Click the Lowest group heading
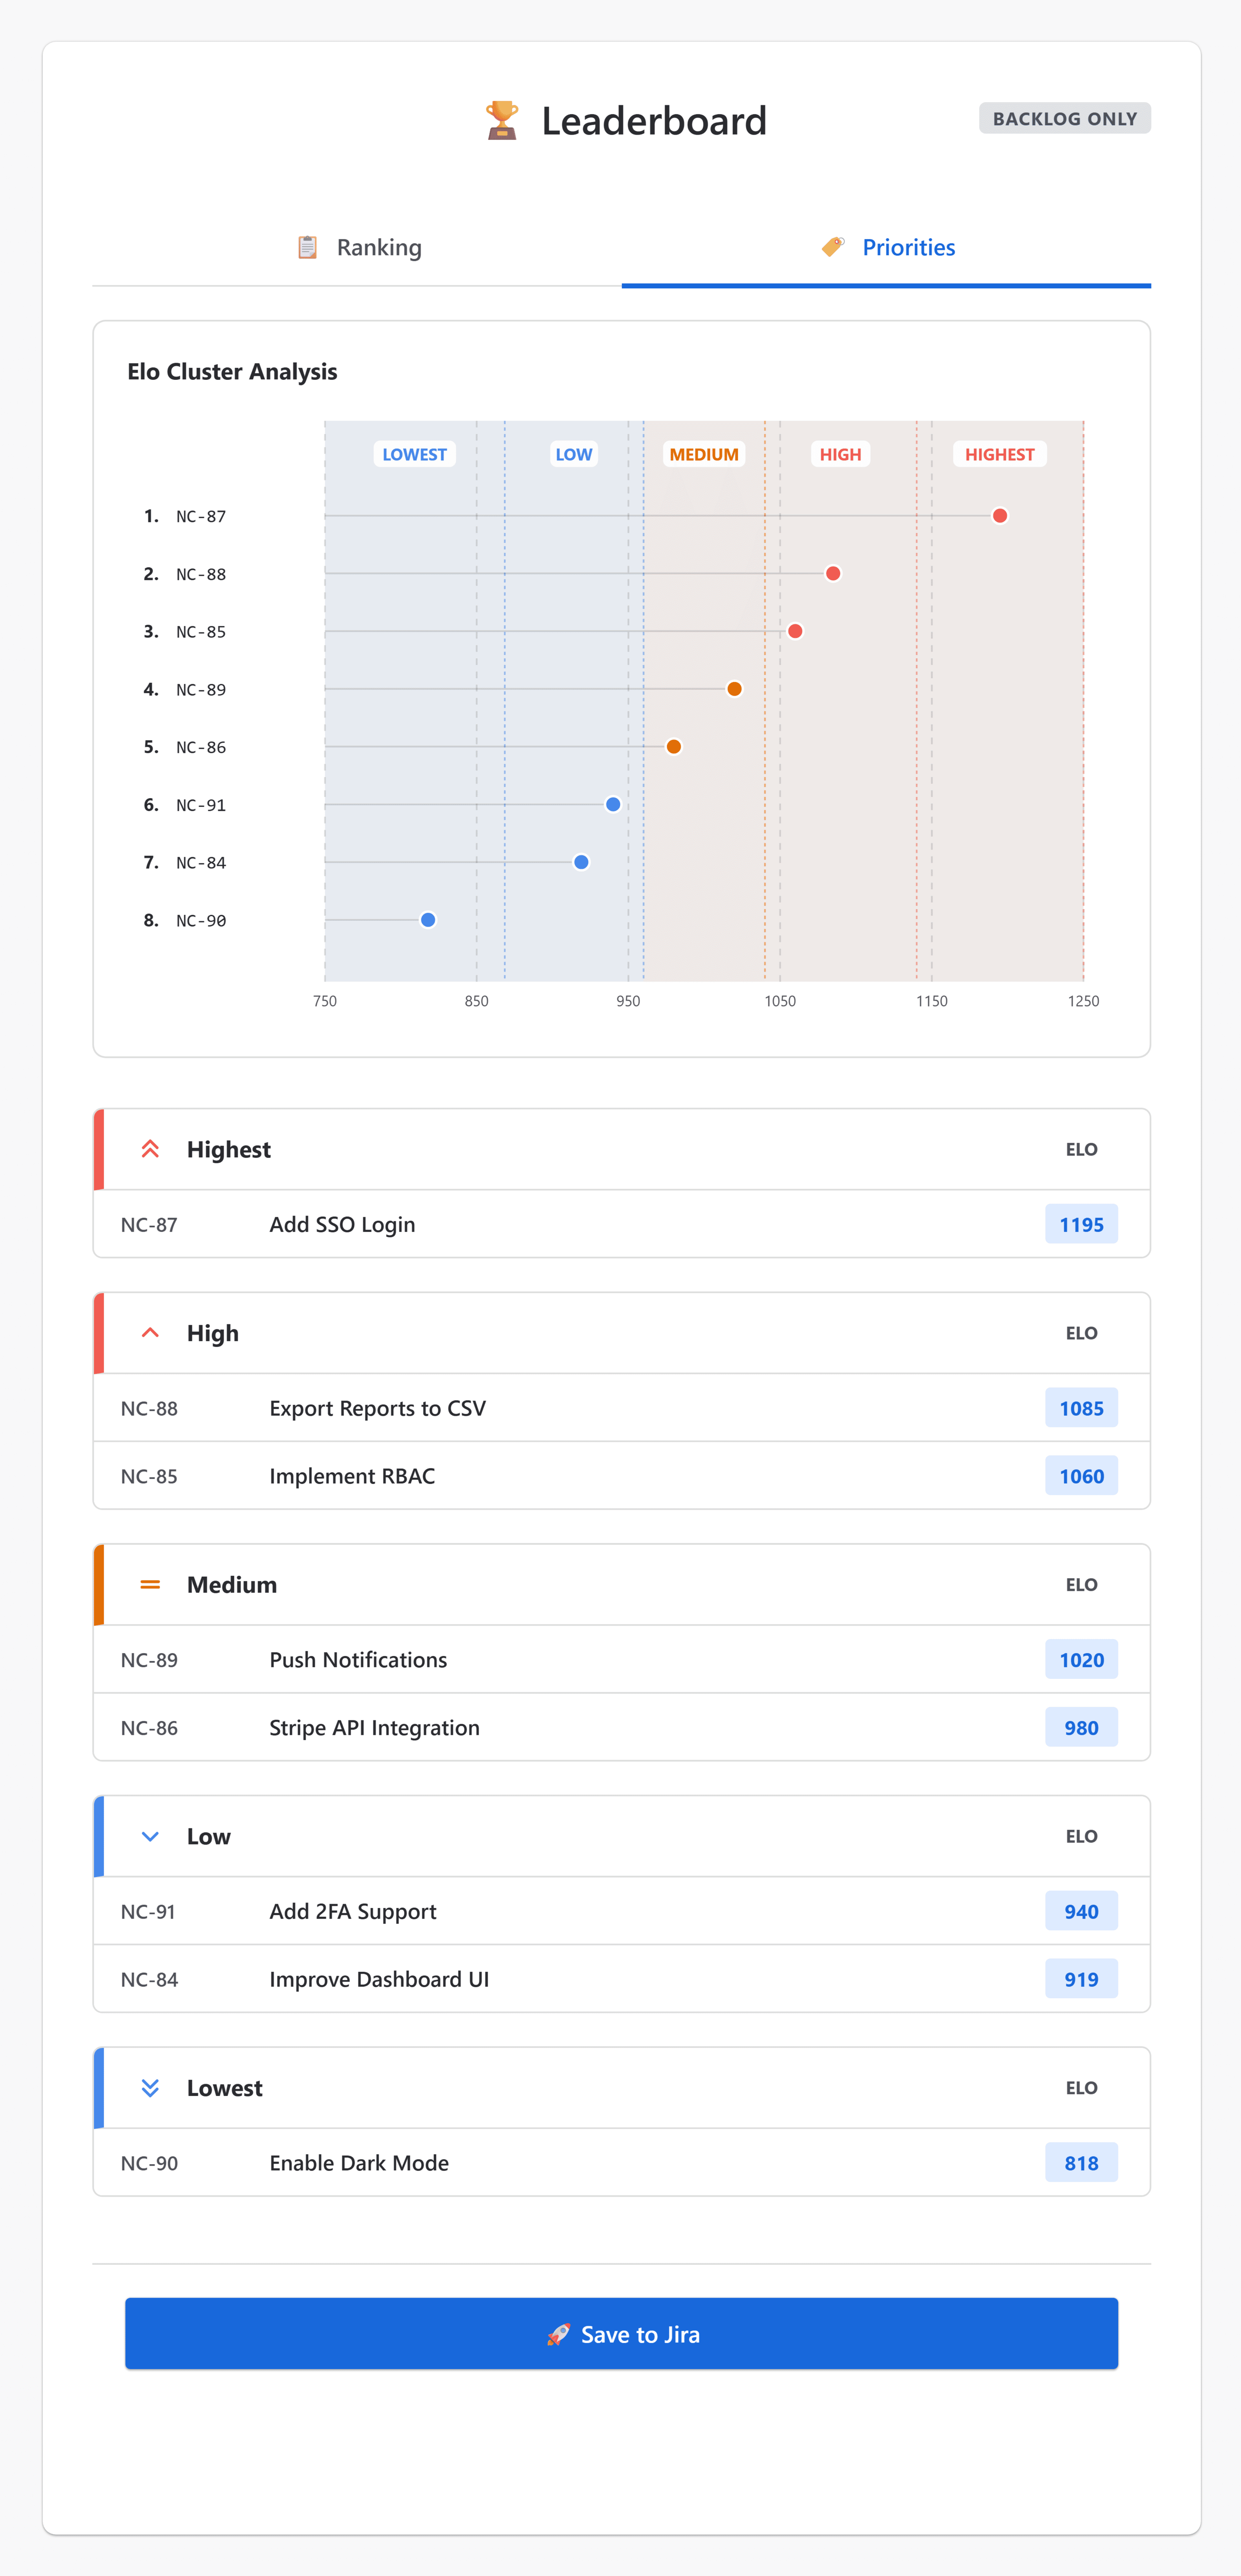Screen dimensions: 1241x2576 tap(225, 2088)
